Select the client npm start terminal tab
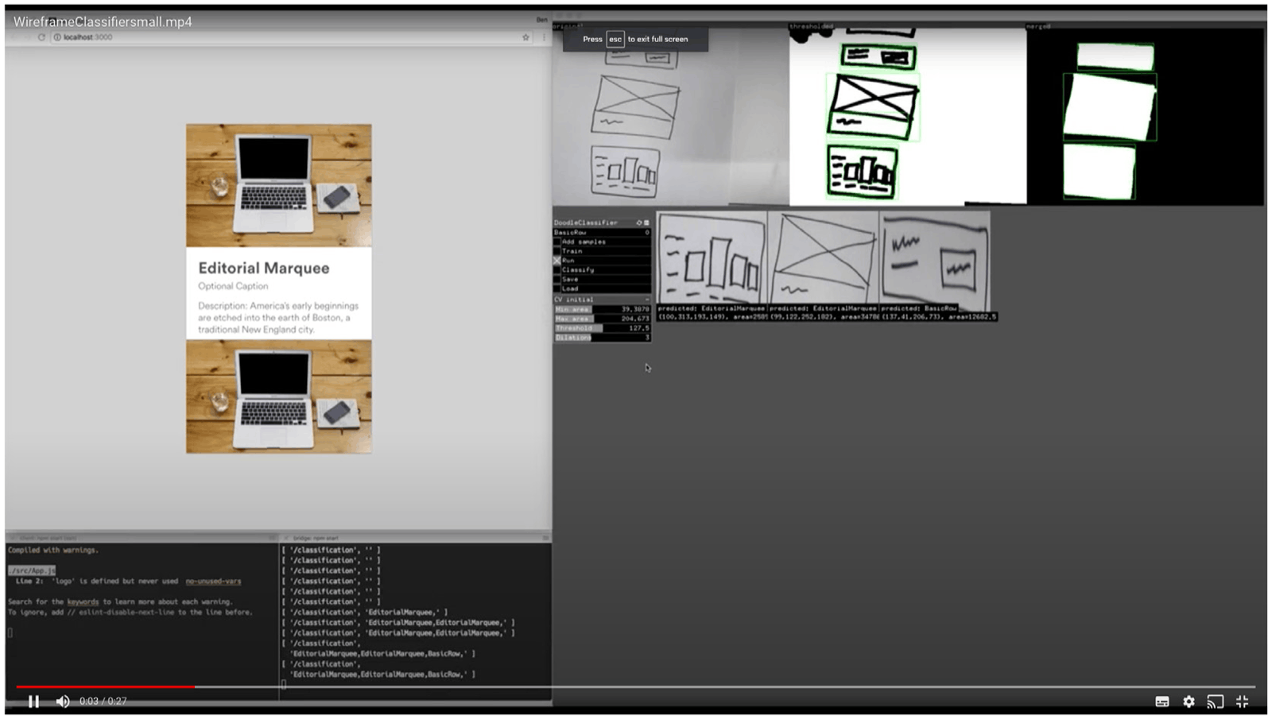The height and width of the screenshot is (719, 1272). (143, 538)
